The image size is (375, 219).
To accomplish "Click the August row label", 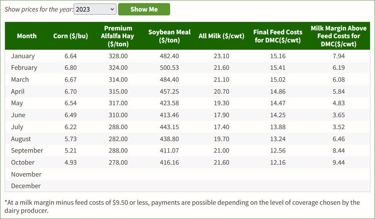I will 21,139.
